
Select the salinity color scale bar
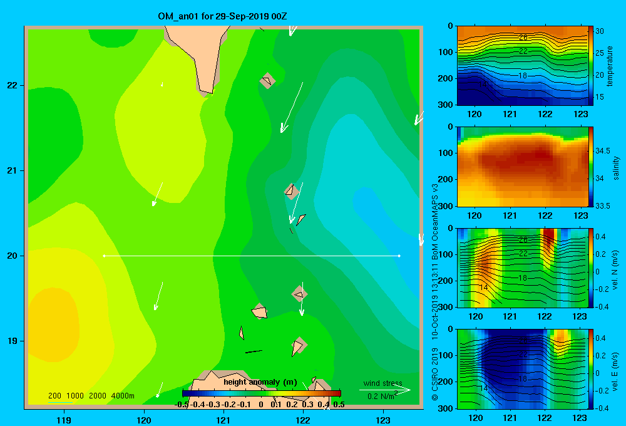[591, 167]
